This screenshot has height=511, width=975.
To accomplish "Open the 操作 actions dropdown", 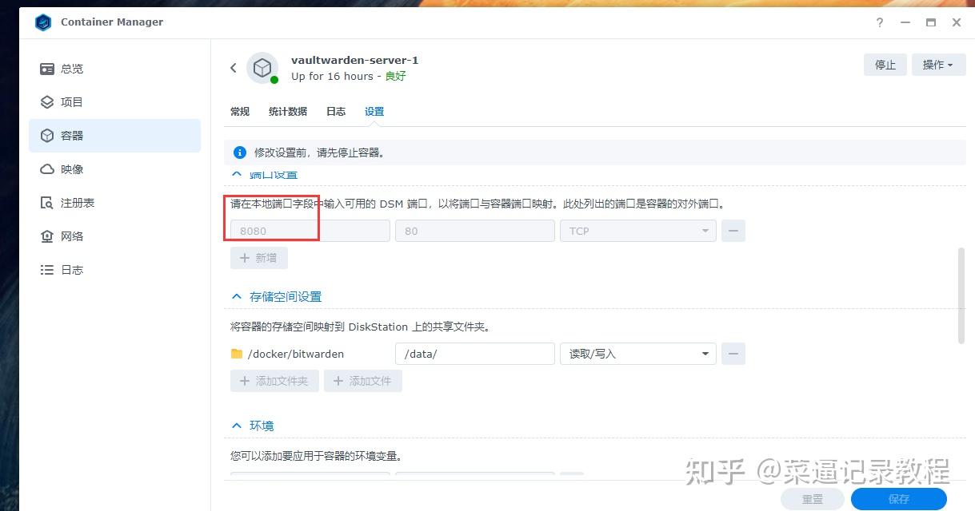I will (937, 65).
